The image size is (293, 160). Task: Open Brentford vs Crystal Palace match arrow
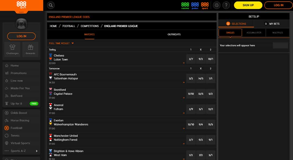click(184, 98)
